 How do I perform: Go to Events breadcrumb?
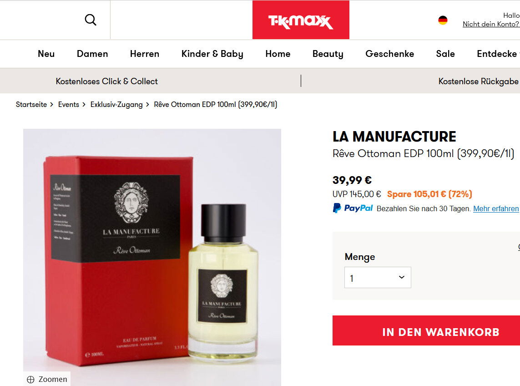tap(69, 105)
